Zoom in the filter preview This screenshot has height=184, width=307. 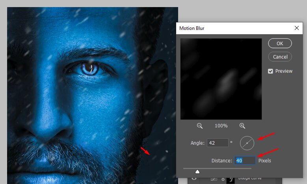242,126
